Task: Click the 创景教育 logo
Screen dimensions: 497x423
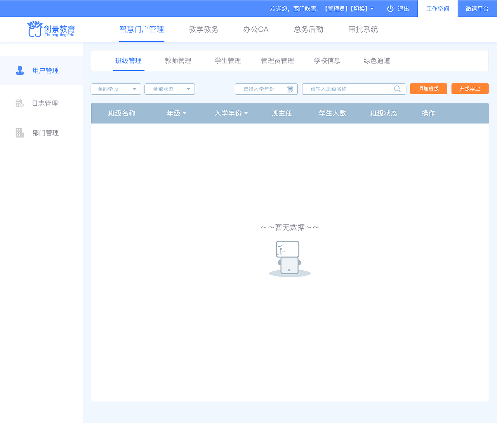Action: (x=51, y=29)
